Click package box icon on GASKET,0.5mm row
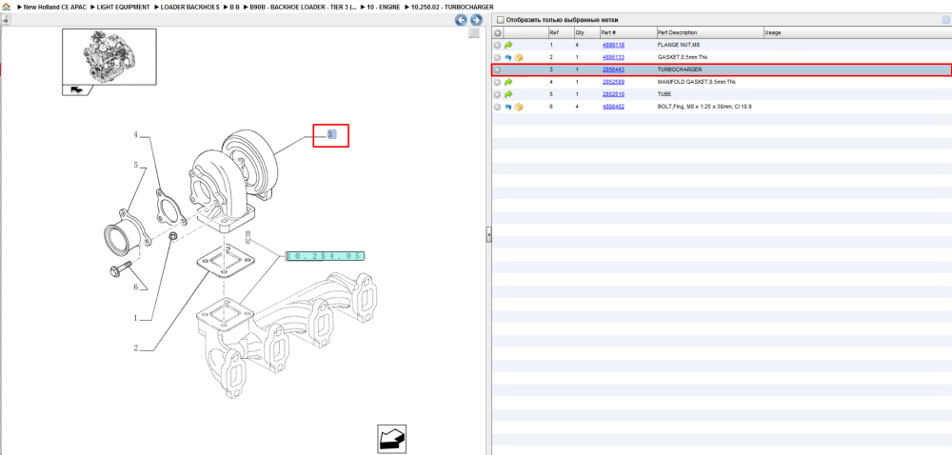The height and width of the screenshot is (455, 952). (519, 58)
